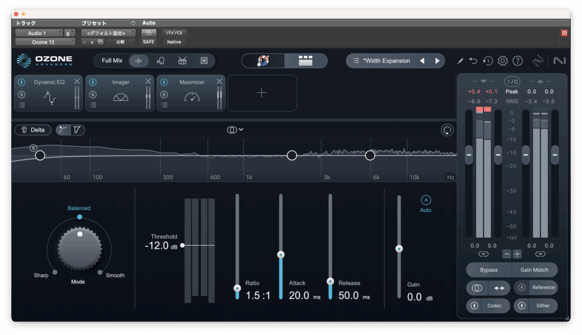Open the Ozone settings gear
The width and height of the screenshot is (582, 335).
[x=502, y=61]
